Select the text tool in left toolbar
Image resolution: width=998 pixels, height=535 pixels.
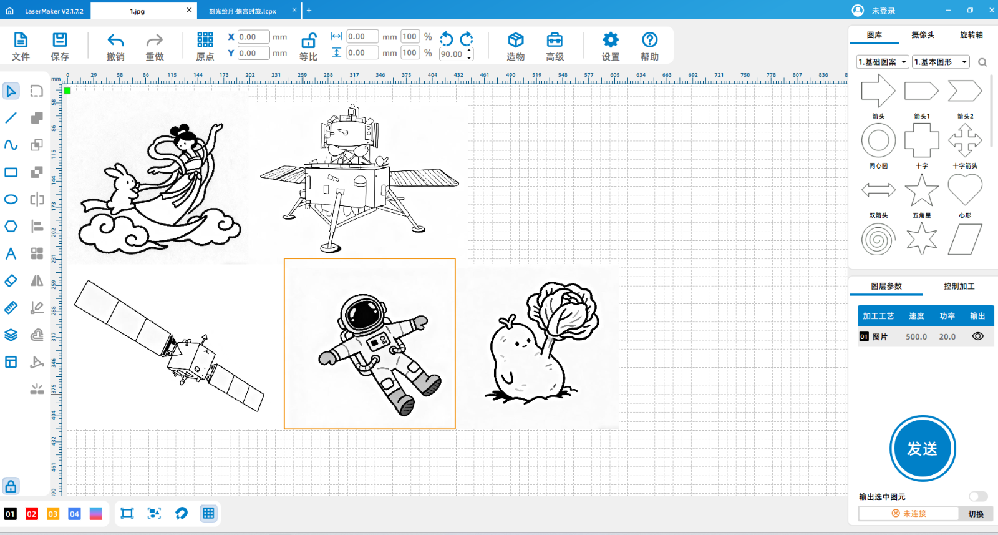click(x=11, y=253)
